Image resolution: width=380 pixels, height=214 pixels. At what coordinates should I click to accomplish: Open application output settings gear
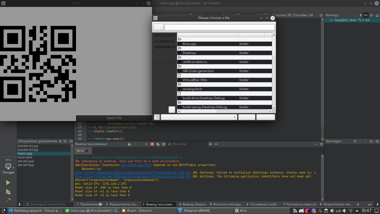163,144
